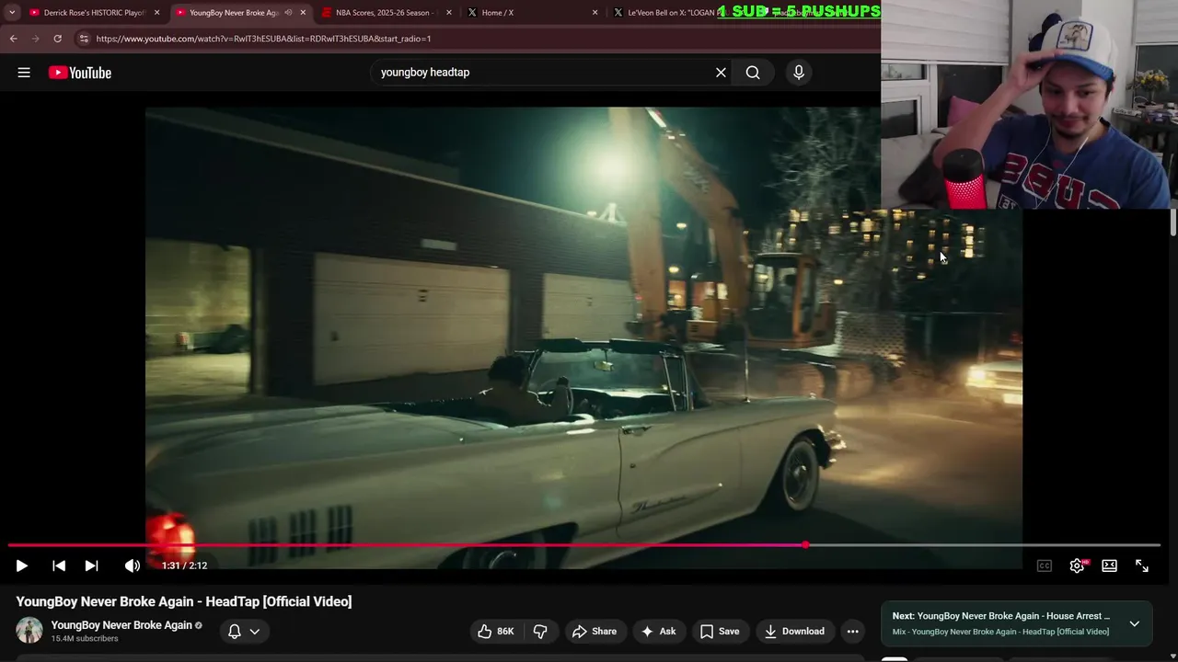Switch to theater mode
The width and height of the screenshot is (1178, 662).
click(1109, 565)
